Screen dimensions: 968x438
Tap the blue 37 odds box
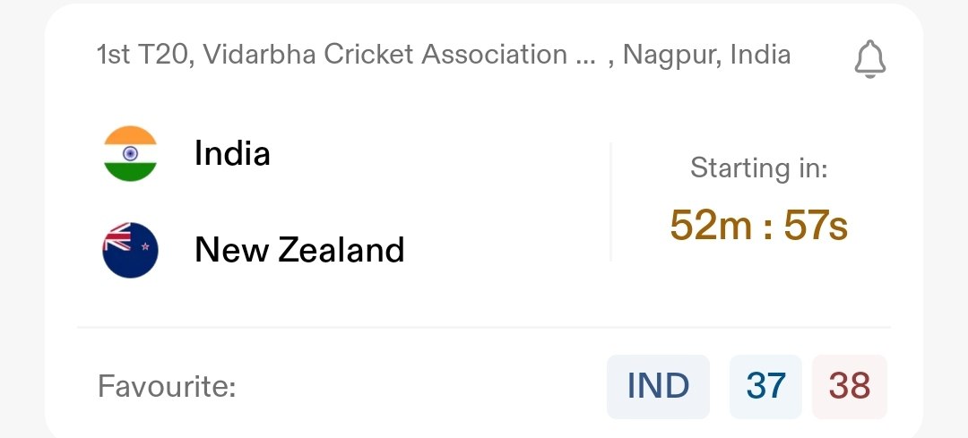point(765,387)
